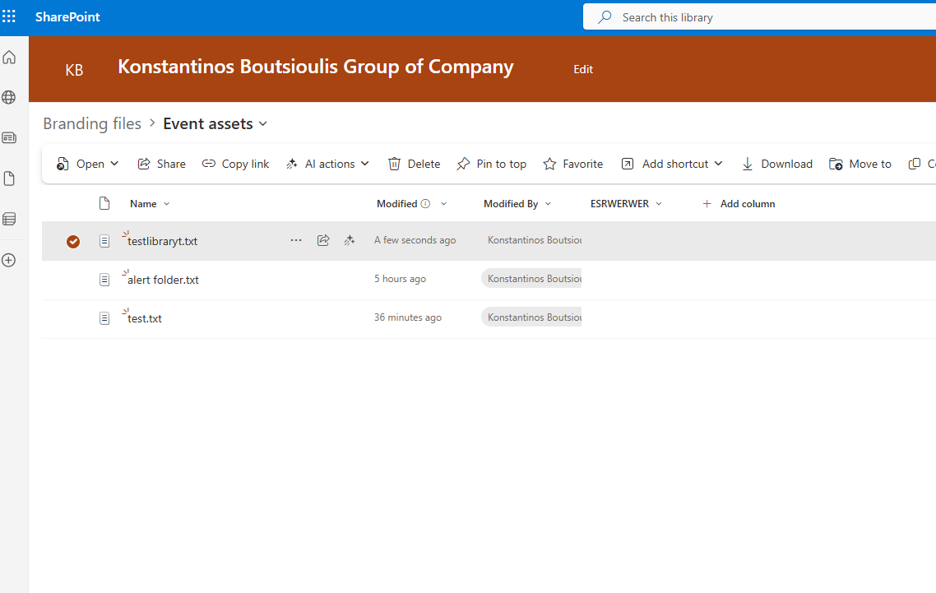Image resolution: width=936 pixels, height=593 pixels.
Task: Open the app launcher waffle icon
Action: point(9,16)
